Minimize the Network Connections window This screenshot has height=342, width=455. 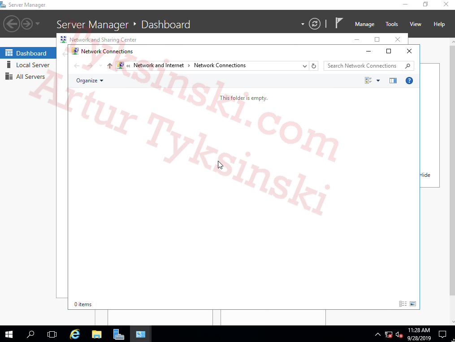[x=368, y=51]
